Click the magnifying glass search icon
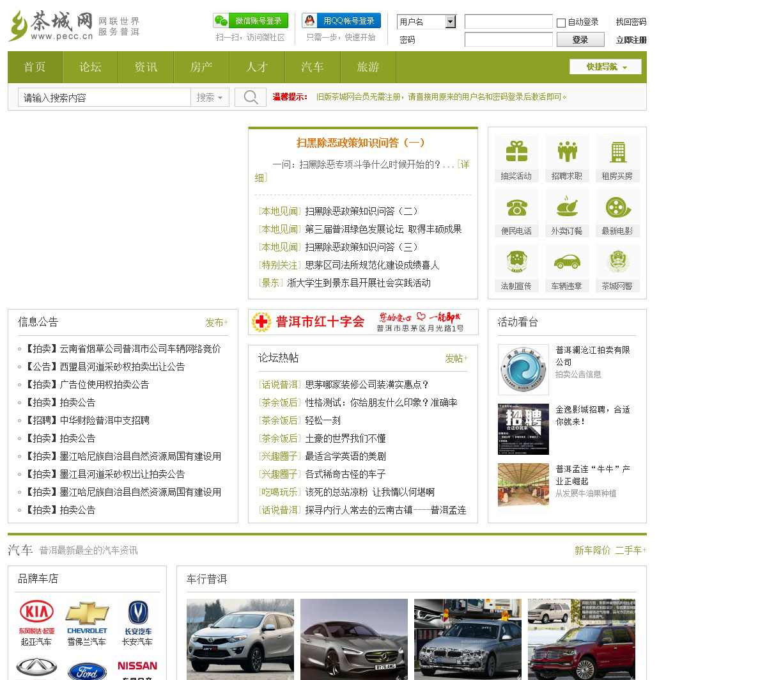The height and width of the screenshot is (680, 767). coord(251,97)
